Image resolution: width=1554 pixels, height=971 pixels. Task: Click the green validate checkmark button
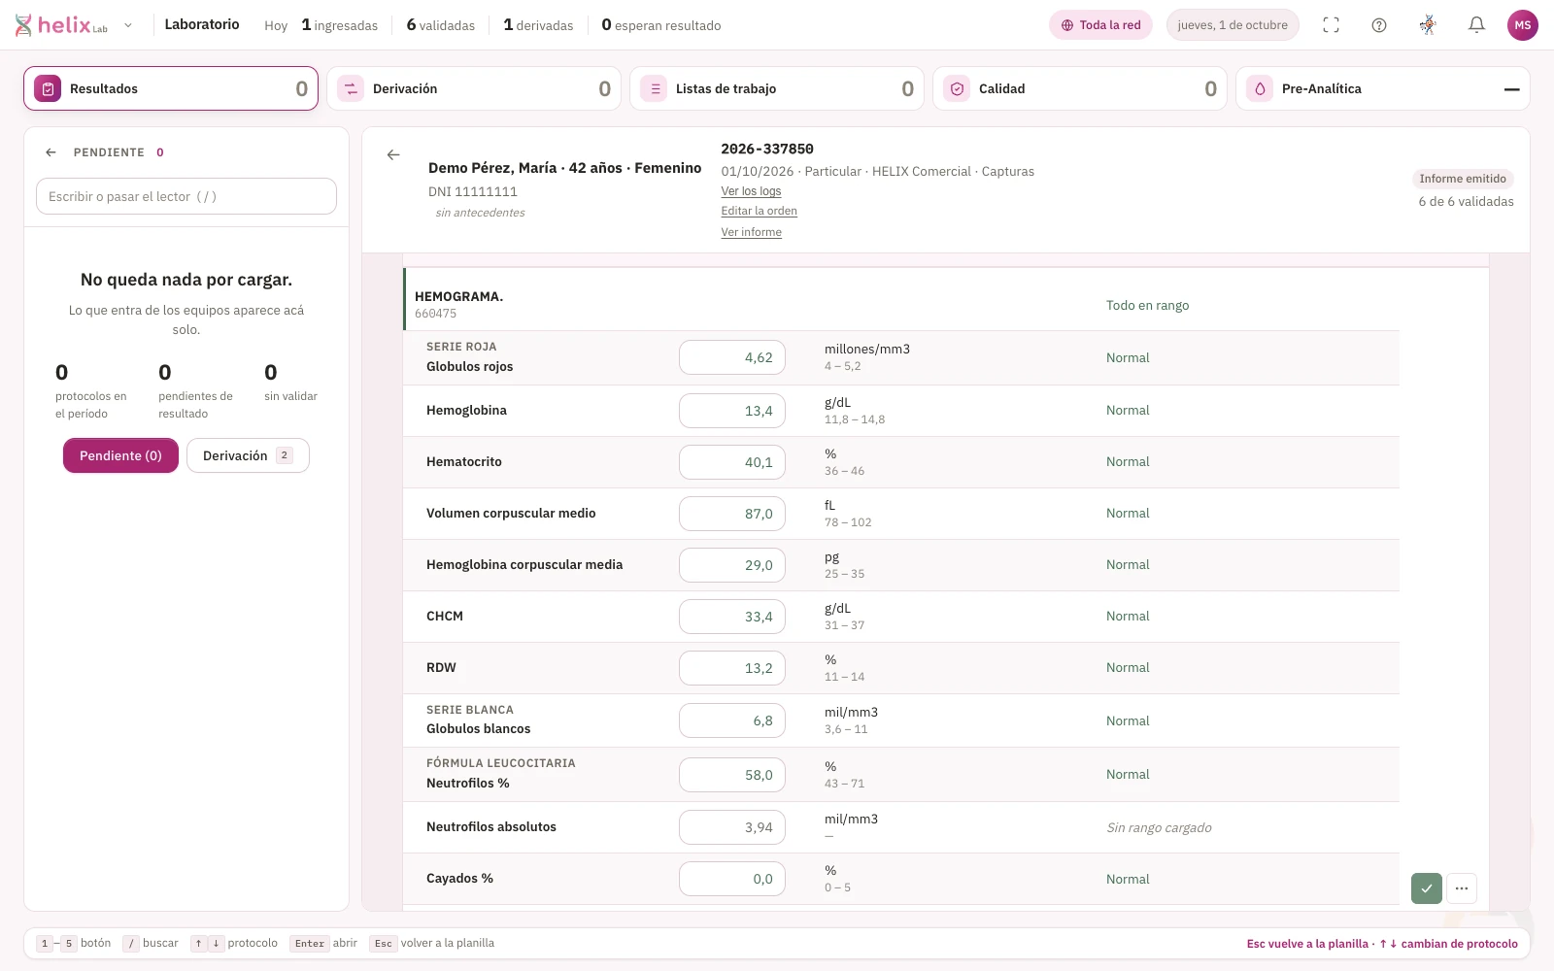click(x=1427, y=887)
